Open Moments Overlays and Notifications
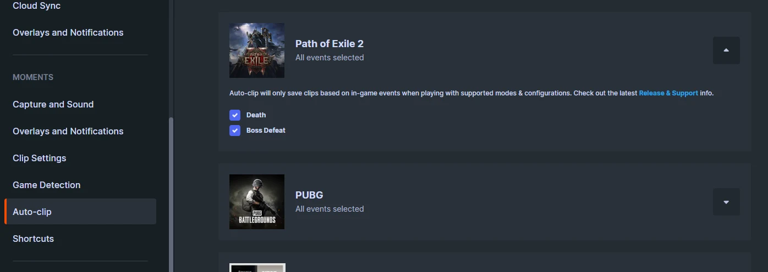 (x=68, y=131)
